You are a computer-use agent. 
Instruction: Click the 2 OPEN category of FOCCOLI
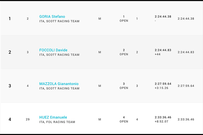(x=124, y=52)
